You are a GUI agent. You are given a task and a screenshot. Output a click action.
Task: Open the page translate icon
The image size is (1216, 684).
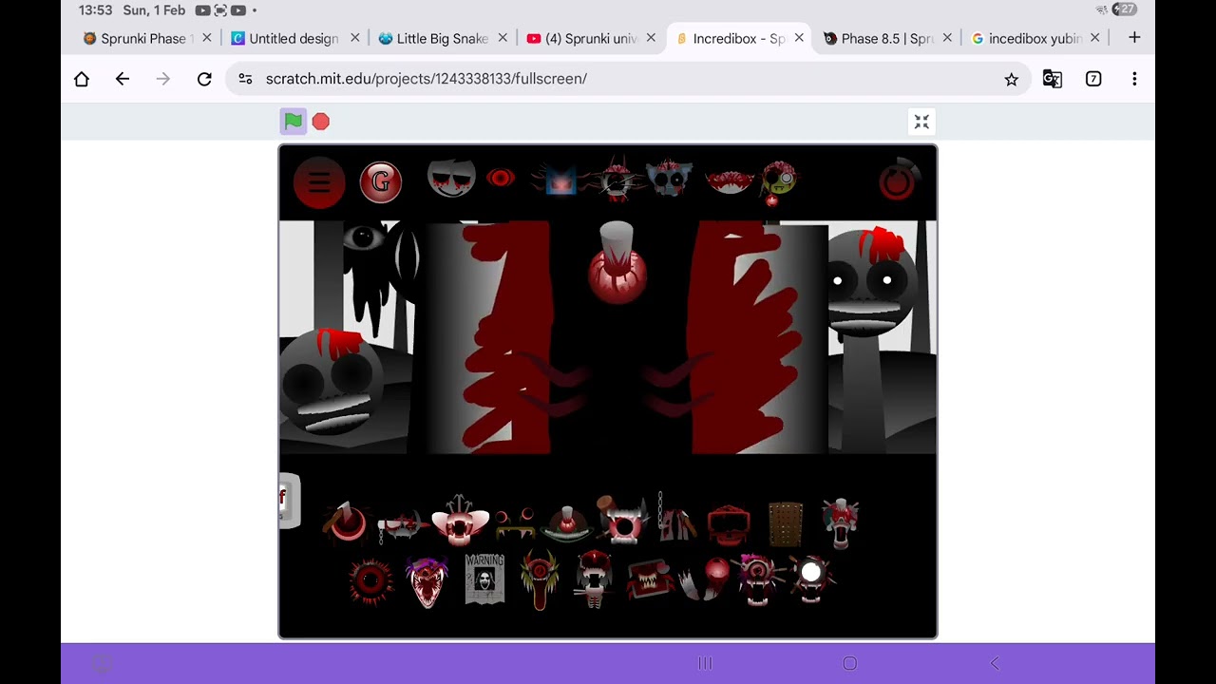pyautogui.click(x=1053, y=79)
